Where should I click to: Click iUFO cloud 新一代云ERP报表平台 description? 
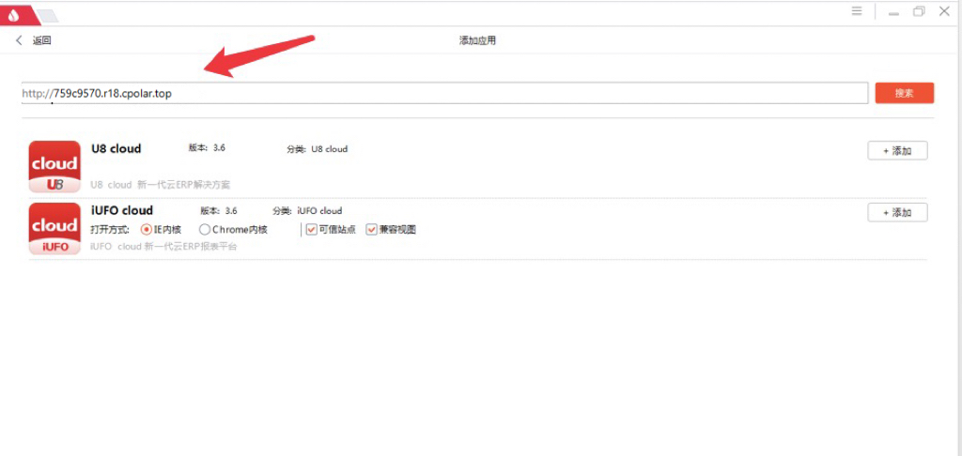163,247
